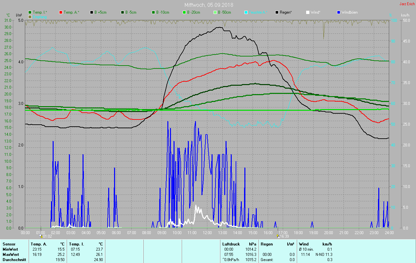
Task: Click the olive legend marker in second row
Action: click(30, 17)
